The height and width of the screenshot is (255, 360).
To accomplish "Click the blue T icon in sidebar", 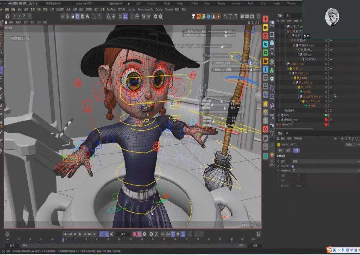I will click(x=265, y=69).
